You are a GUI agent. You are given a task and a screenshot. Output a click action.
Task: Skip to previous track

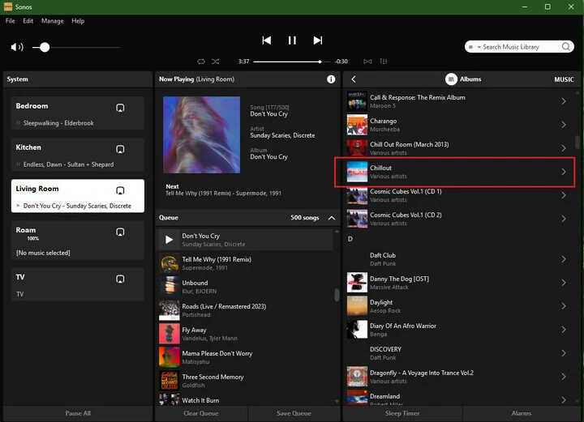pos(266,40)
